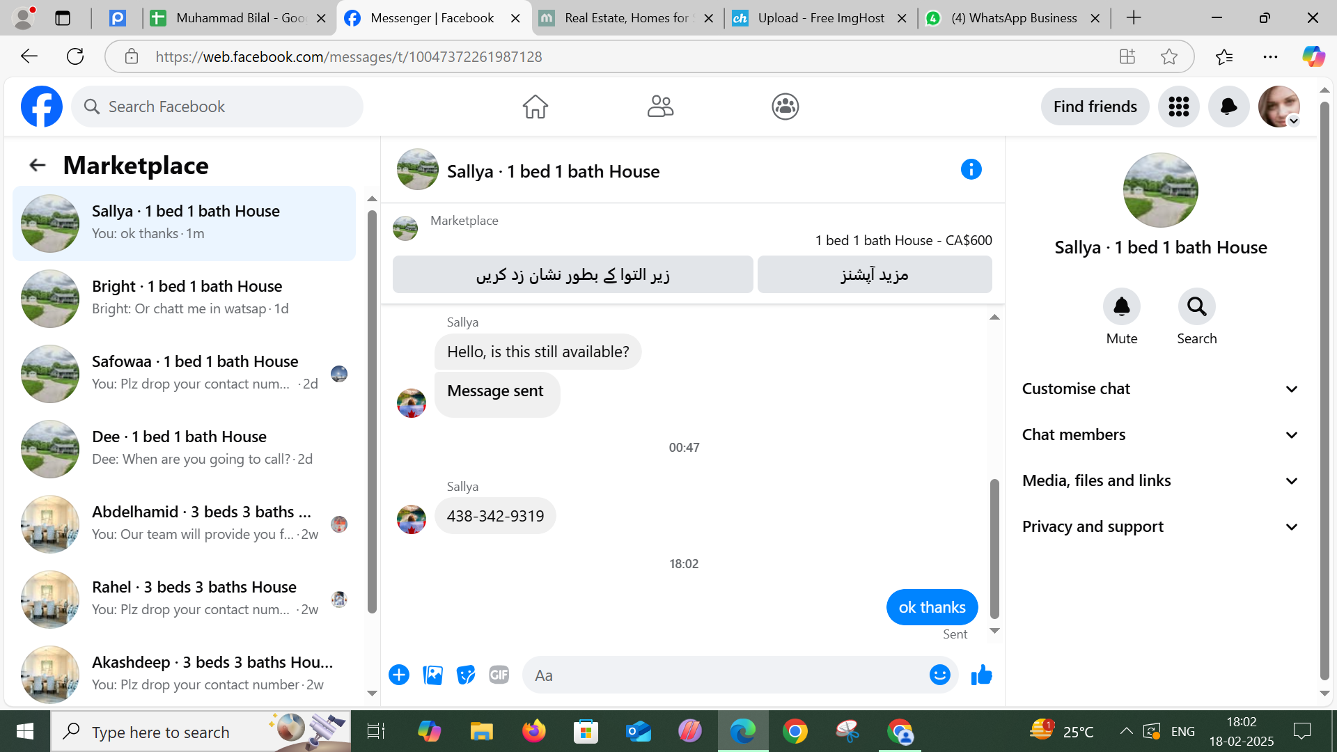Open the sticker picker
Viewport: 1337px width, 752px height.
click(465, 675)
